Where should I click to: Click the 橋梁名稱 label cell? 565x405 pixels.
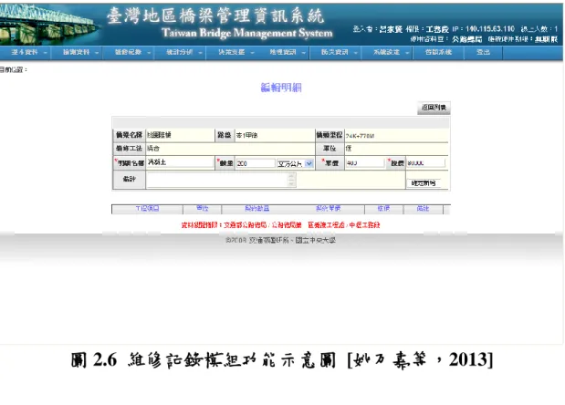129,135
